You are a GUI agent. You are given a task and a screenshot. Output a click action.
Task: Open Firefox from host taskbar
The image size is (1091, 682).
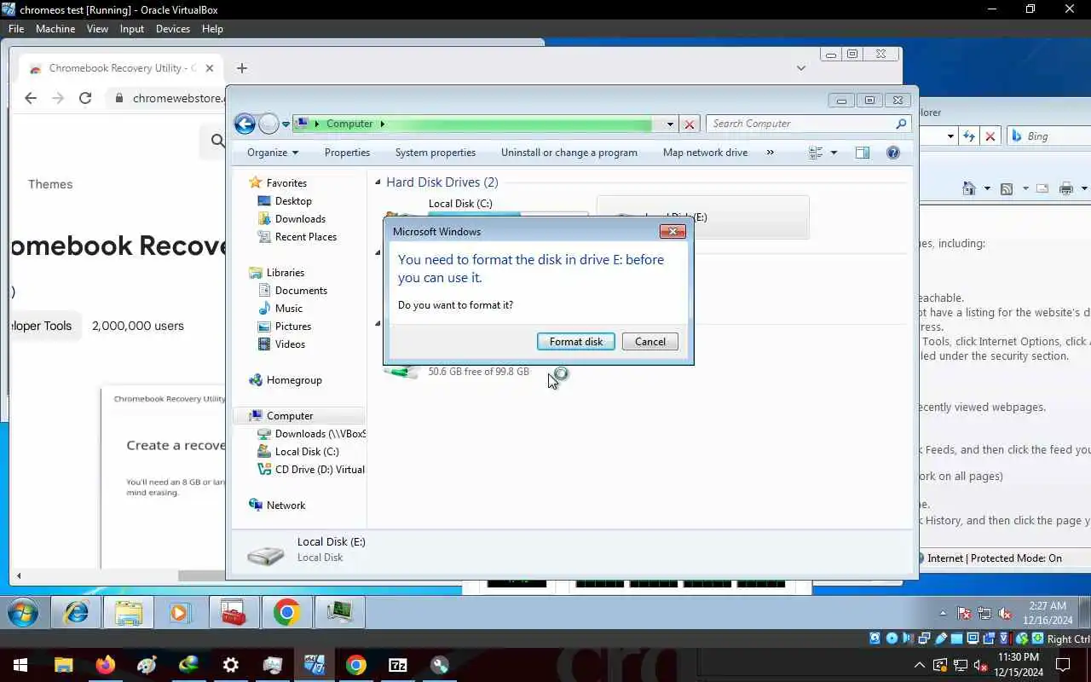point(105,665)
